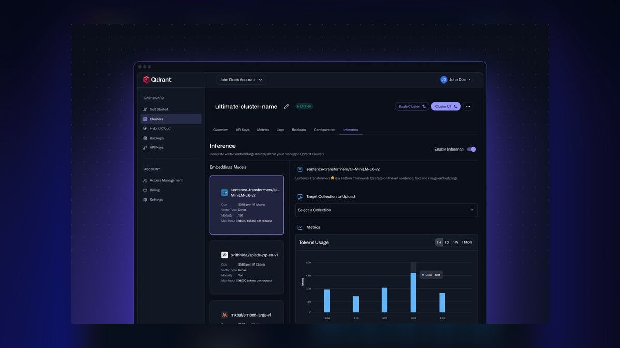This screenshot has width=620, height=348.
Task: Switch to the Overview tab
Action: pyautogui.click(x=221, y=130)
